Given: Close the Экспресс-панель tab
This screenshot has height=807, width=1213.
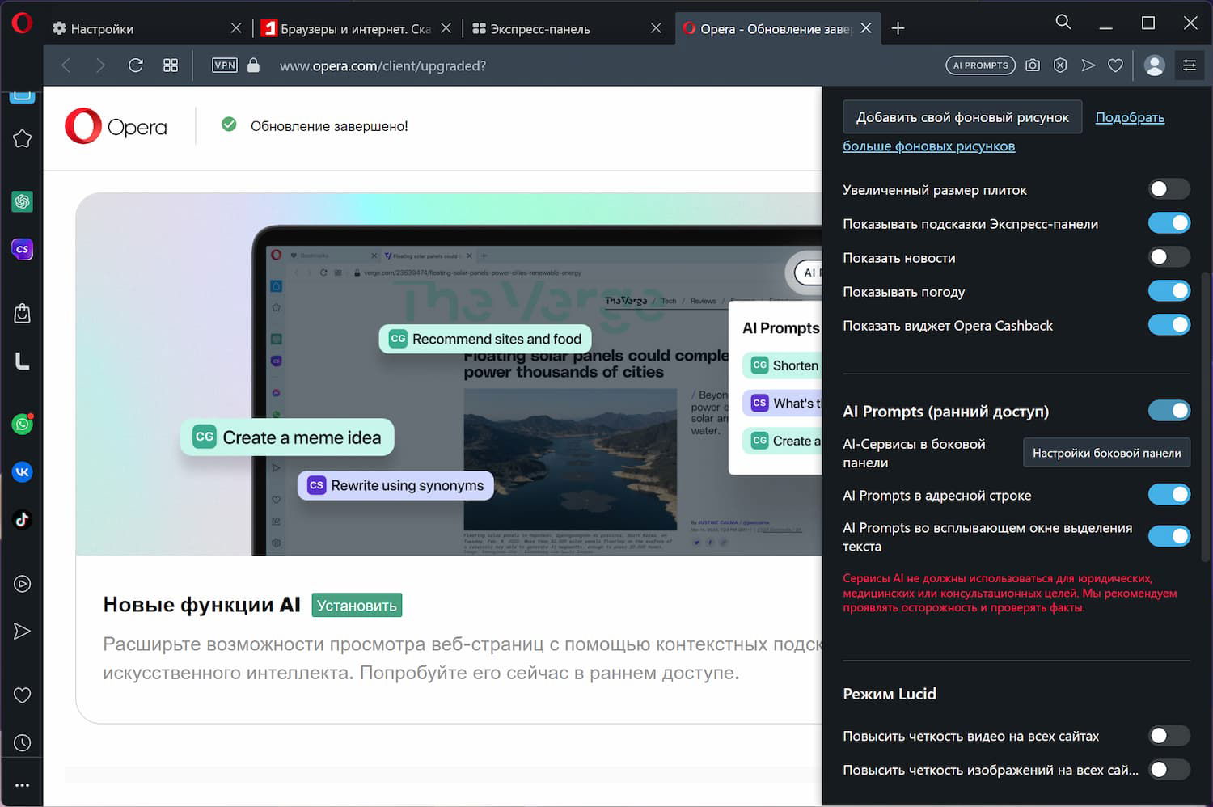Looking at the screenshot, I should click(x=656, y=28).
